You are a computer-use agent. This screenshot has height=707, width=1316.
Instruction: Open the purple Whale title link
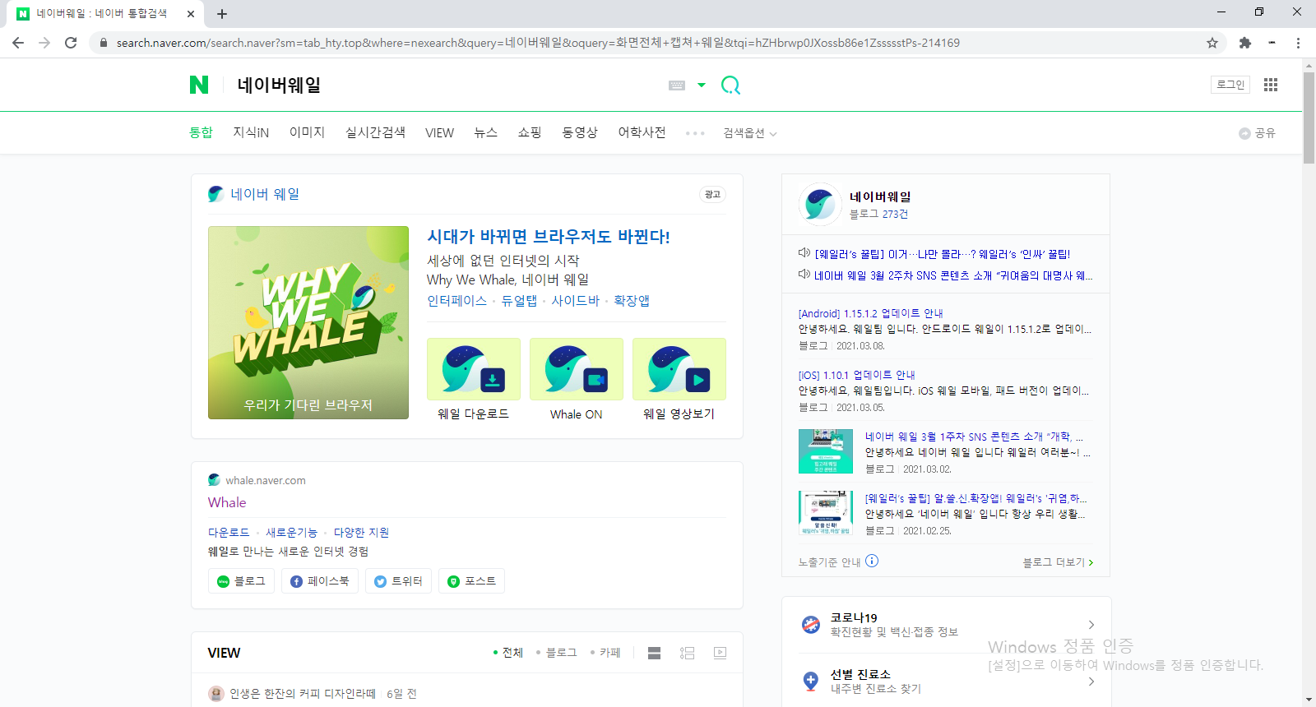point(227,502)
